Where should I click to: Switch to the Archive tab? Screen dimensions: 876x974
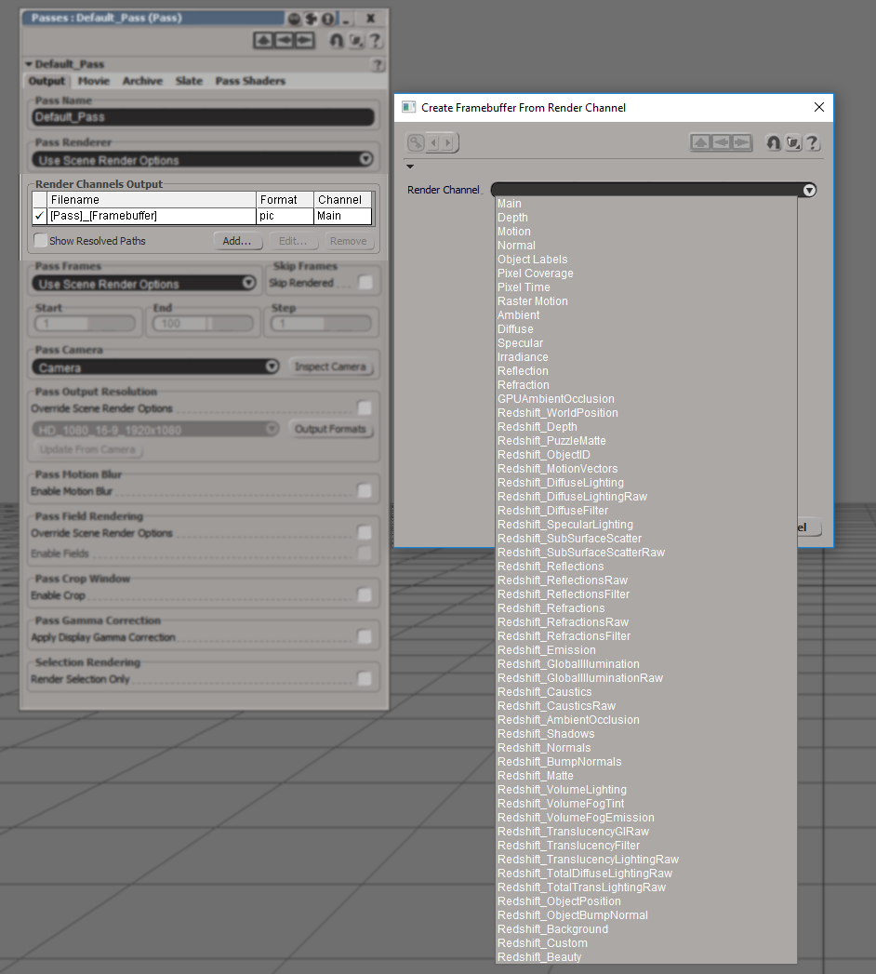143,81
